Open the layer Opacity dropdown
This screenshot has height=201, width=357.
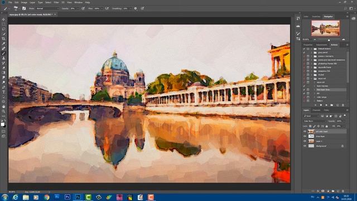pyautogui.click(x=344, y=121)
